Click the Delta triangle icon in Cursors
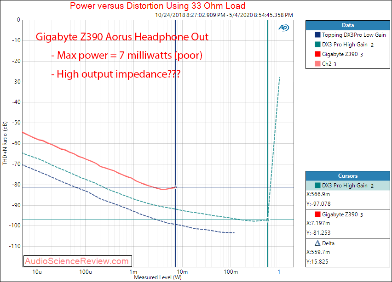392x282 pixels. (x=317, y=243)
